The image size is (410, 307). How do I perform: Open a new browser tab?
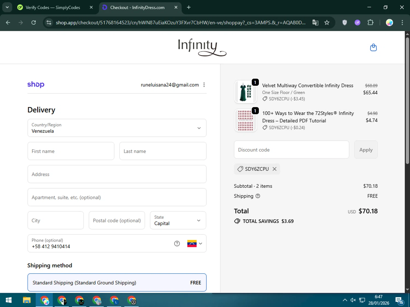coord(189,7)
